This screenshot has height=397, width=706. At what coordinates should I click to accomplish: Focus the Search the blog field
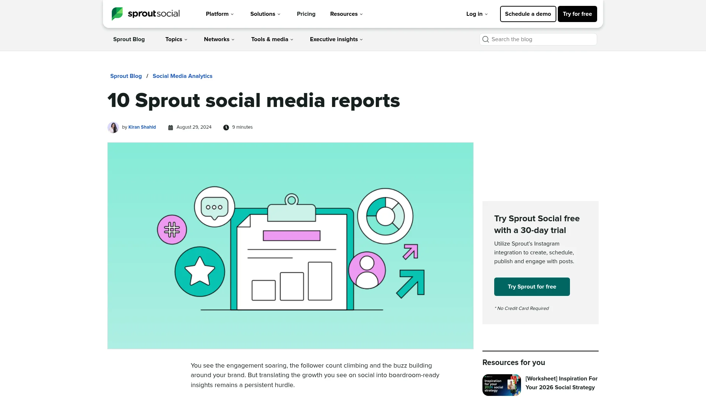point(538,39)
